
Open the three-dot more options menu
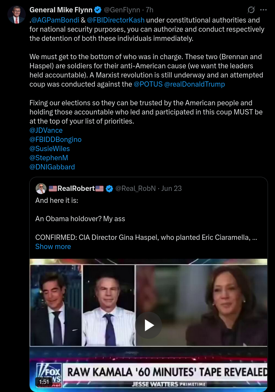[x=263, y=10]
